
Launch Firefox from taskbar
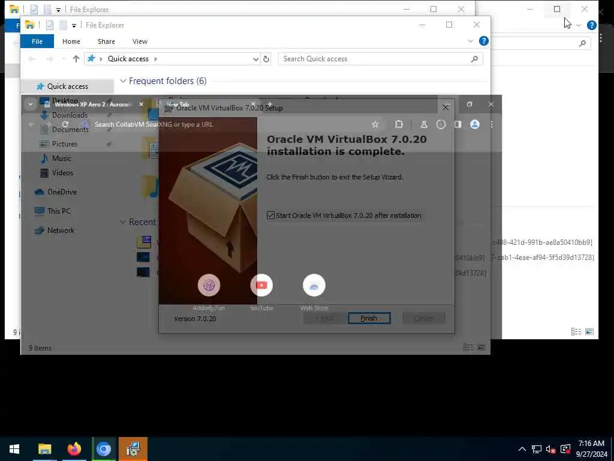pyautogui.click(x=74, y=449)
